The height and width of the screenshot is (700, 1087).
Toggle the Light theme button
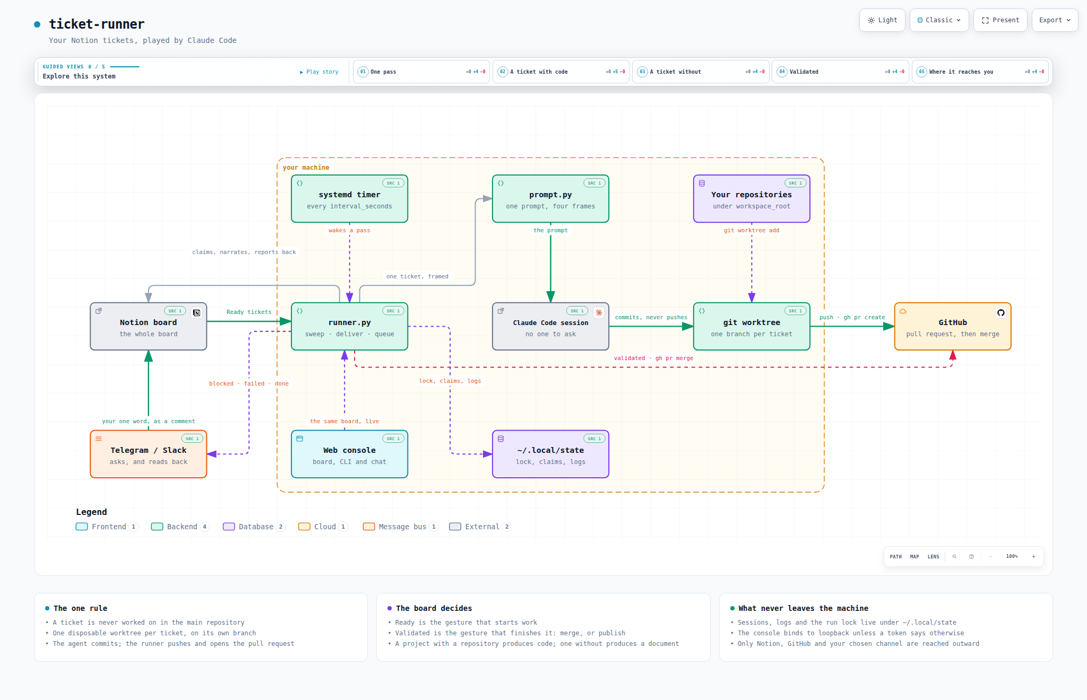(x=882, y=20)
